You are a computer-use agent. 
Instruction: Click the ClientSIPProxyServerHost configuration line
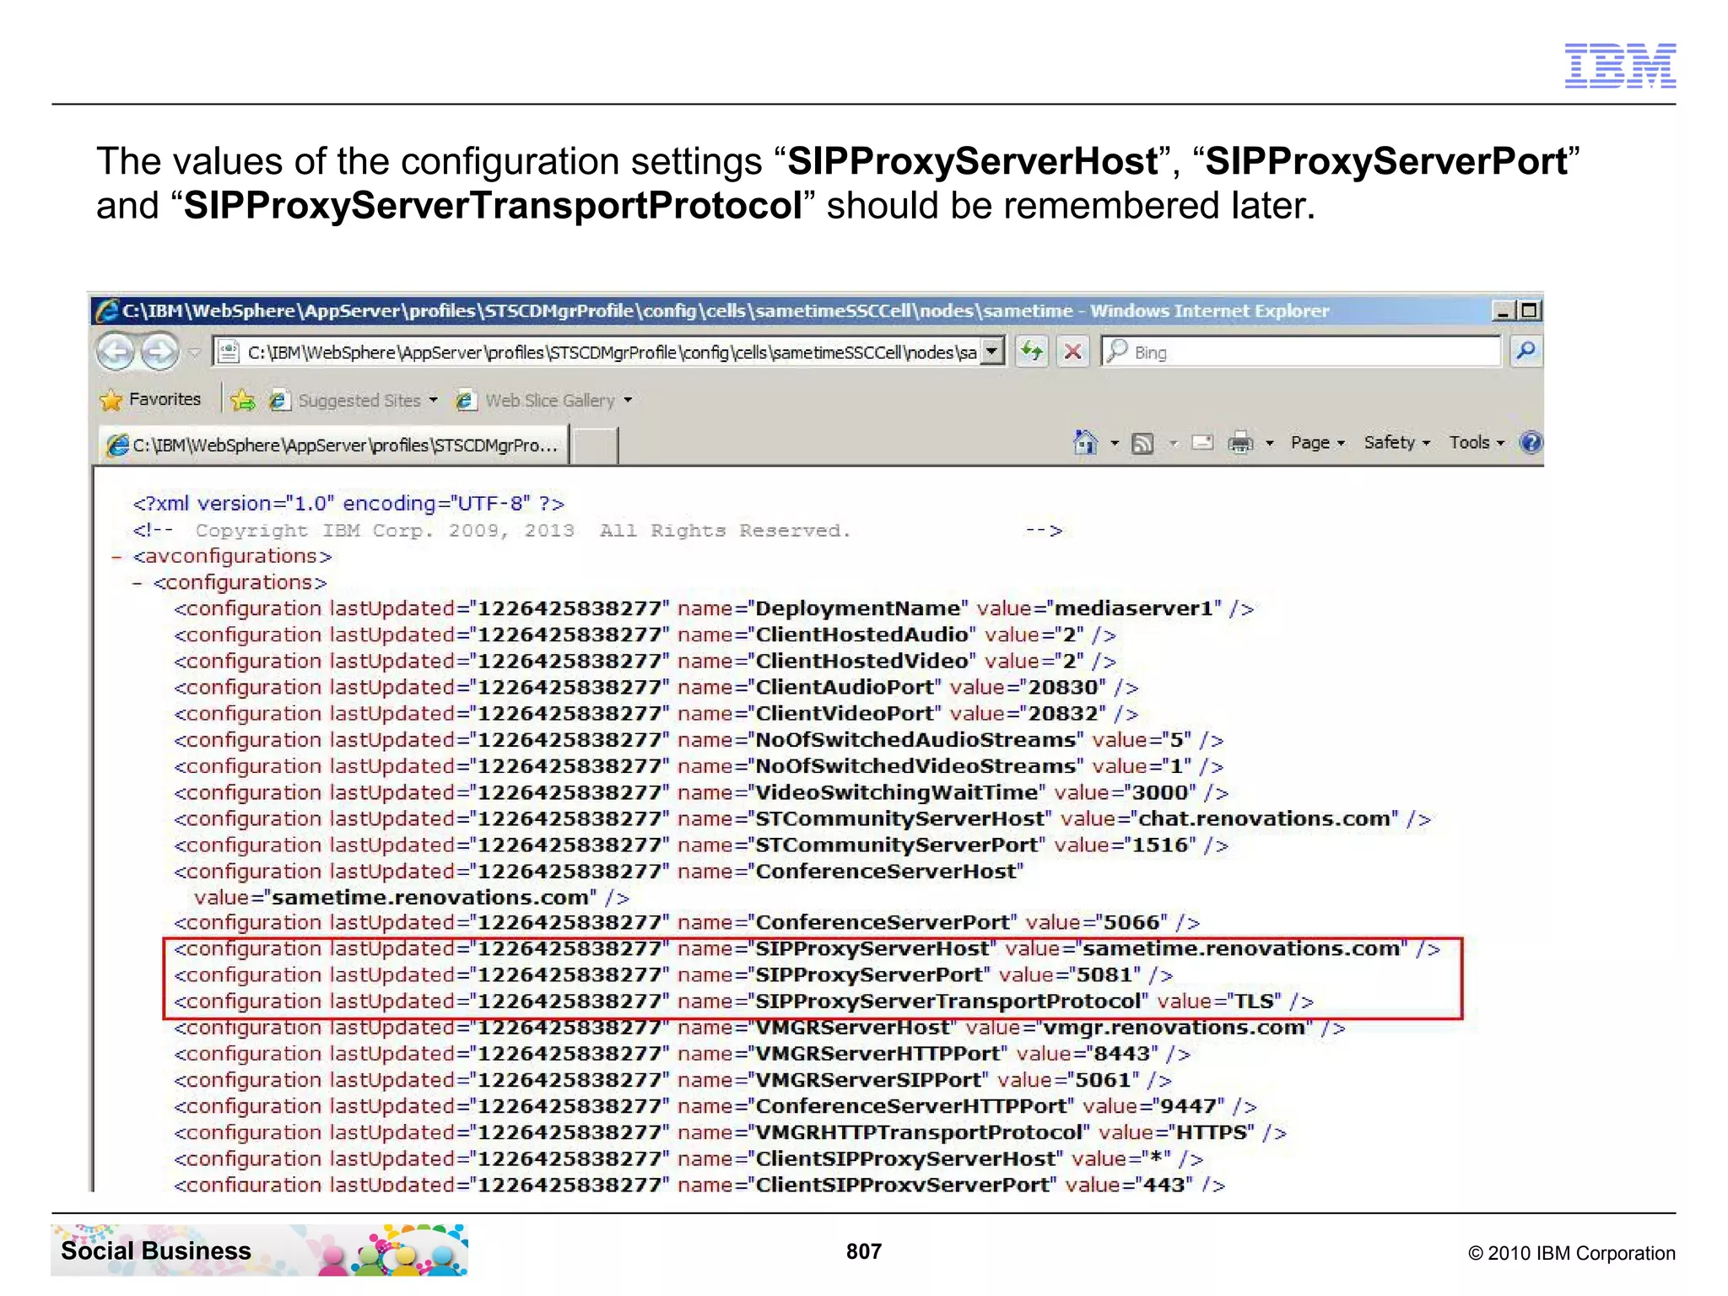click(x=688, y=1159)
